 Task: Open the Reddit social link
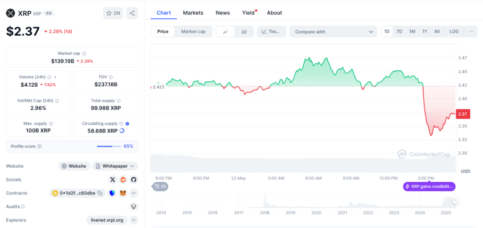123,179
